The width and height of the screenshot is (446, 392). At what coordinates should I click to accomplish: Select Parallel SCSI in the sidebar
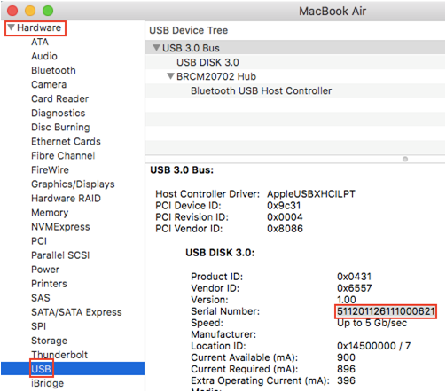click(x=60, y=255)
